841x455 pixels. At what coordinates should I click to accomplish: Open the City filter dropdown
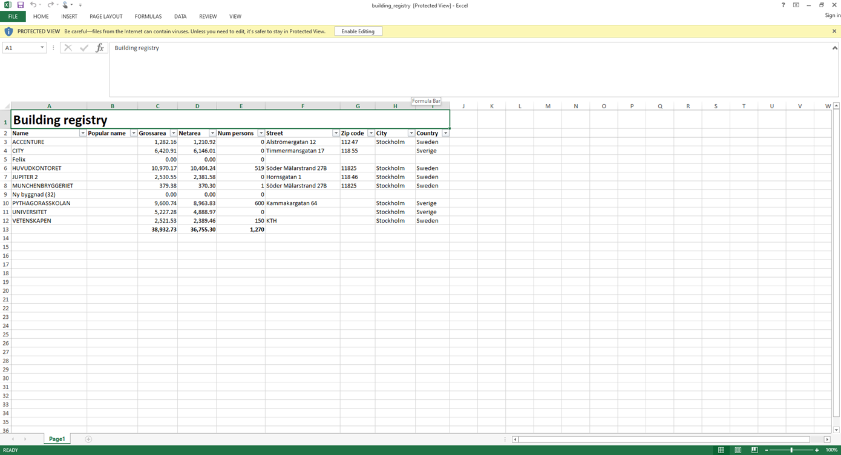click(x=411, y=133)
